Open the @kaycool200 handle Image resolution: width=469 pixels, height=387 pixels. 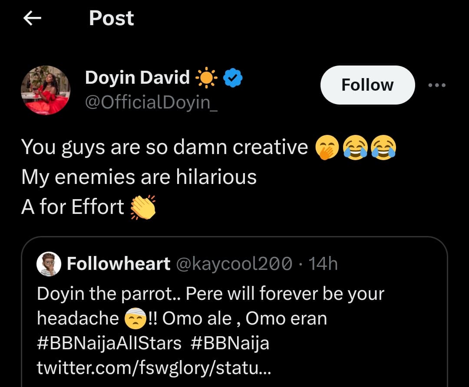click(233, 263)
